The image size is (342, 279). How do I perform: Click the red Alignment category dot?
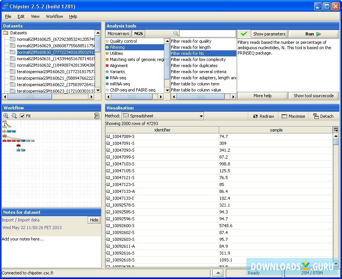tap(108, 66)
